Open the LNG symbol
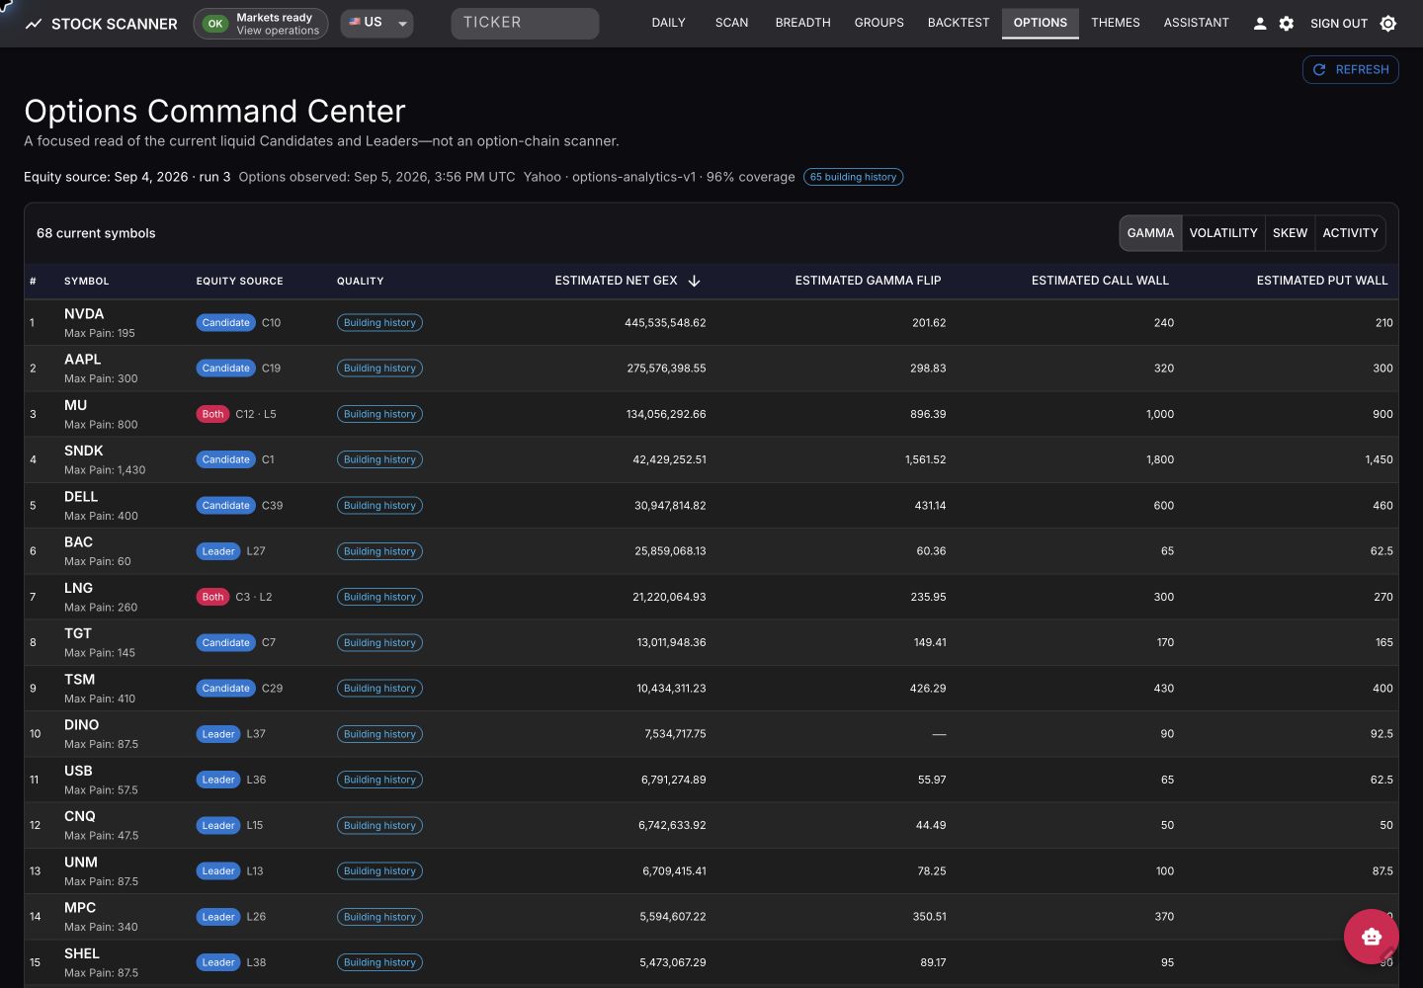 (x=79, y=588)
